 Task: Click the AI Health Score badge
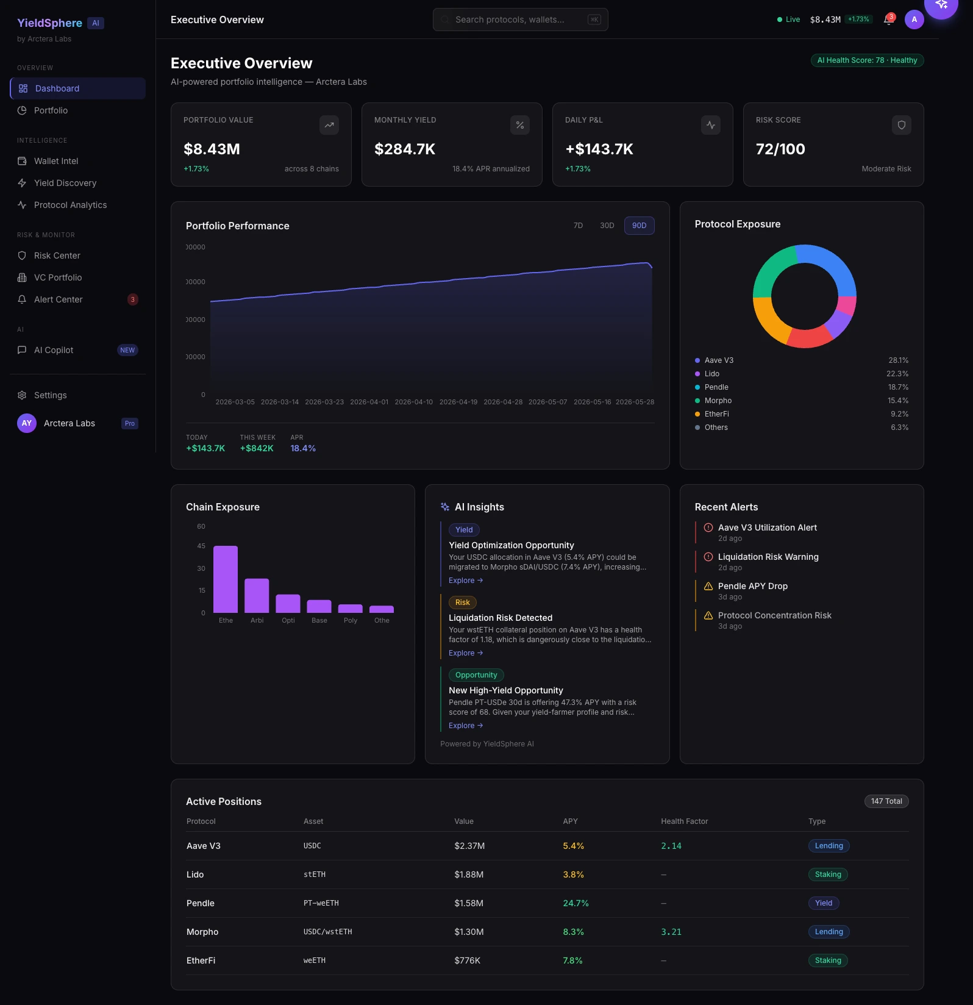coord(867,60)
